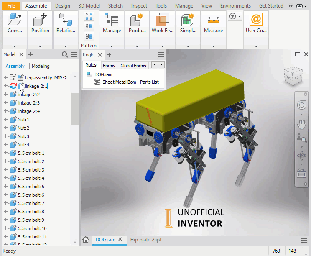Screen dimensions: 311x256
Task: Open the Full Navigation Wheel
Action: [301, 105]
